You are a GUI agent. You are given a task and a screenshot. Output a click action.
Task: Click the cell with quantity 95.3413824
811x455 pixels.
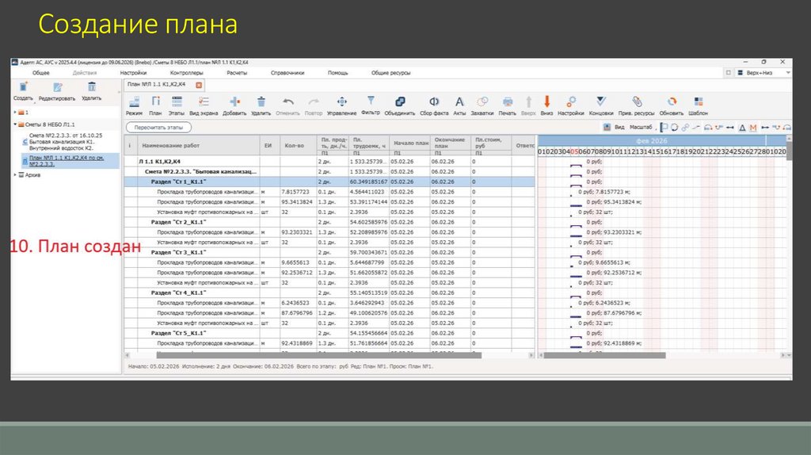coord(299,202)
